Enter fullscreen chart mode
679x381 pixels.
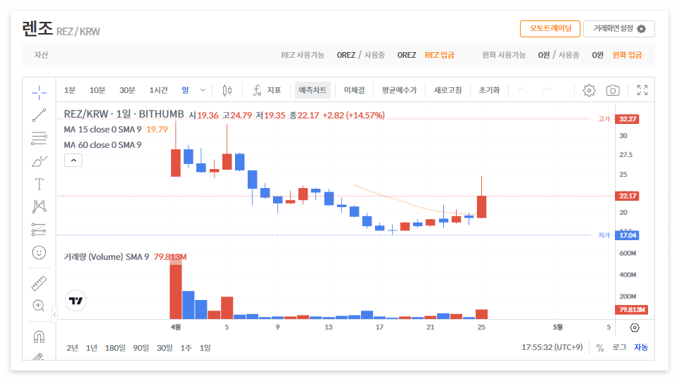click(x=642, y=90)
